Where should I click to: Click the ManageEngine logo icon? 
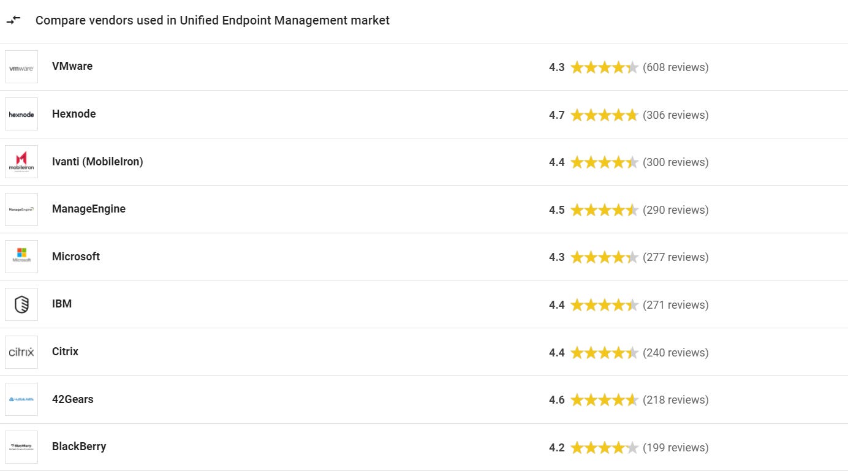point(21,209)
